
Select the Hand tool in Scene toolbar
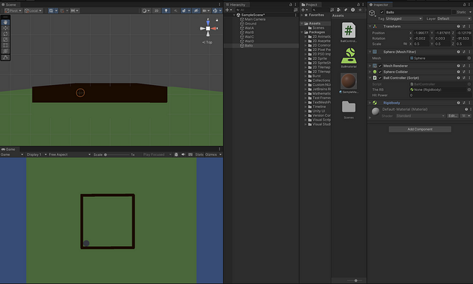pyautogui.click(x=5, y=22)
